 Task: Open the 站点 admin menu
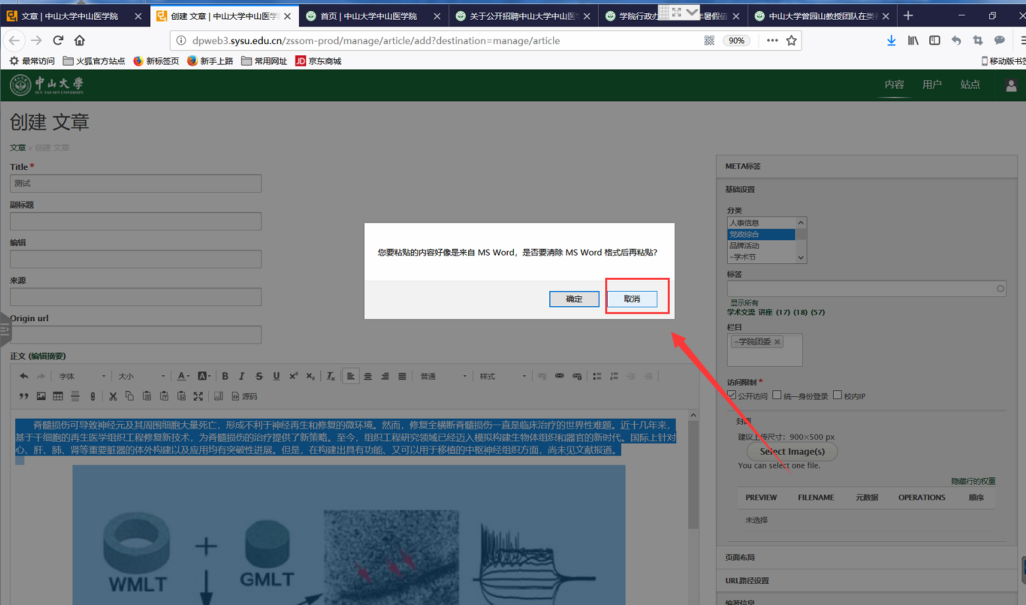(x=970, y=84)
